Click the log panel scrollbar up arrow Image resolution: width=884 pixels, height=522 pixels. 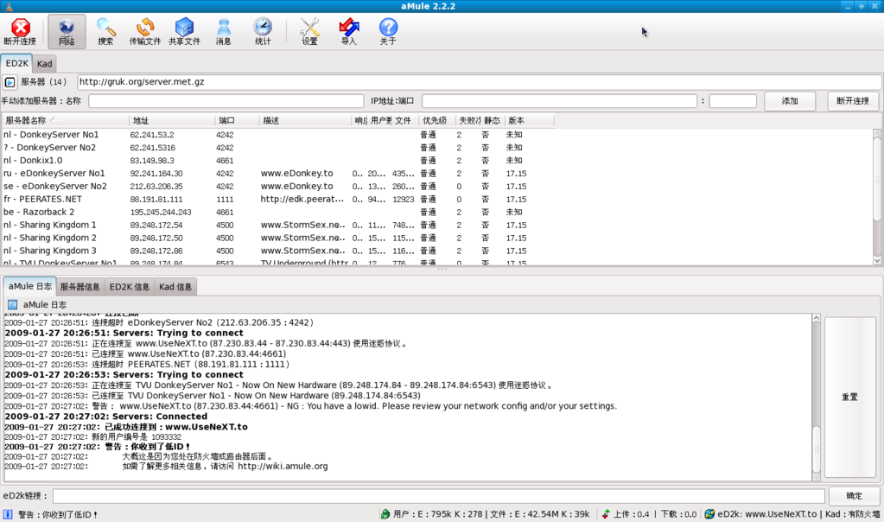click(x=817, y=319)
